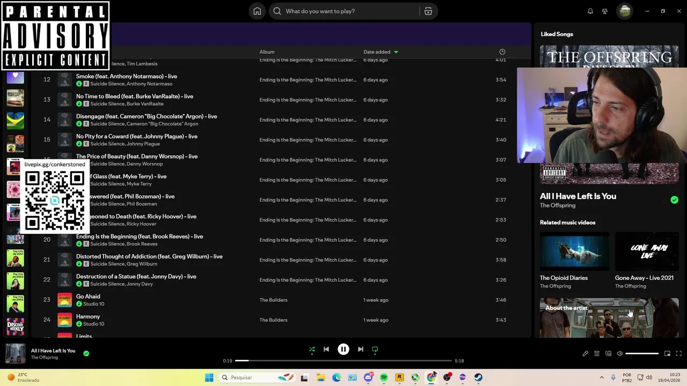
Task: Open Microsoft Edge from the taskbar
Action: click(x=337, y=377)
